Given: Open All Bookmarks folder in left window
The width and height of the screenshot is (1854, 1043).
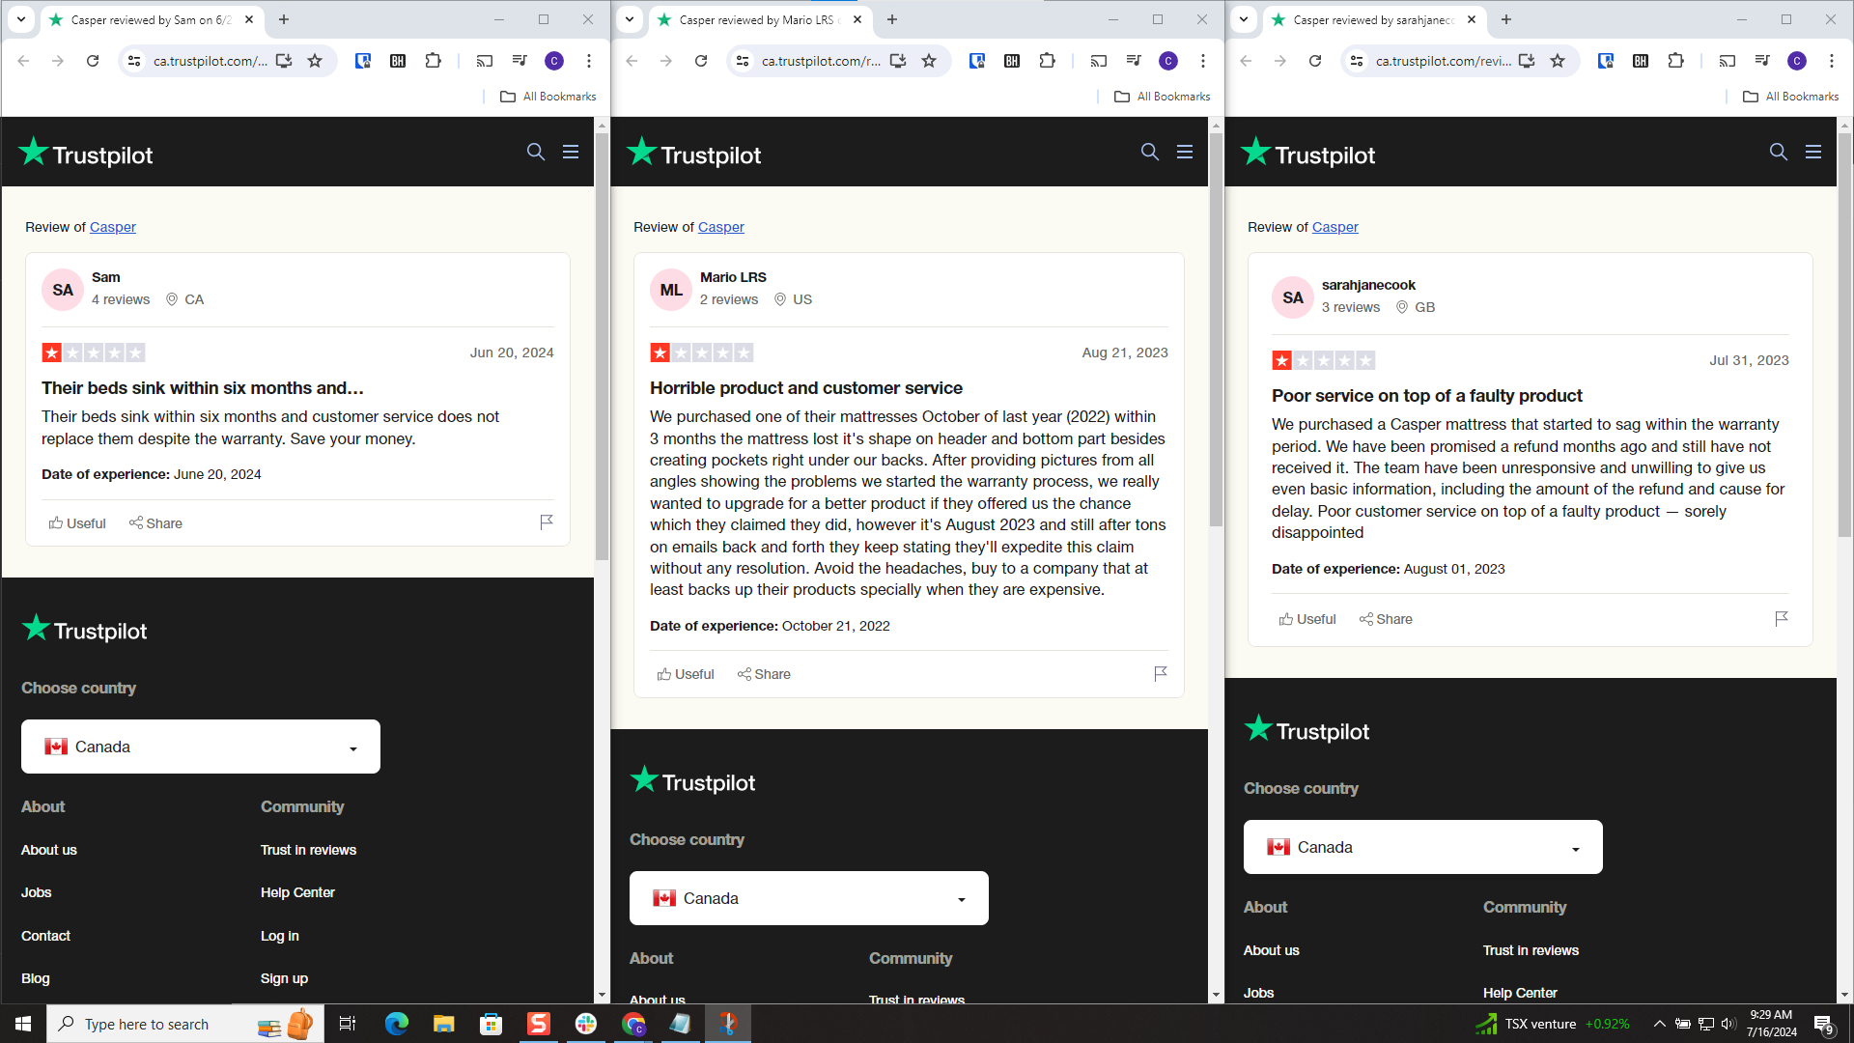Looking at the screenshot, I should click(548, 97).
